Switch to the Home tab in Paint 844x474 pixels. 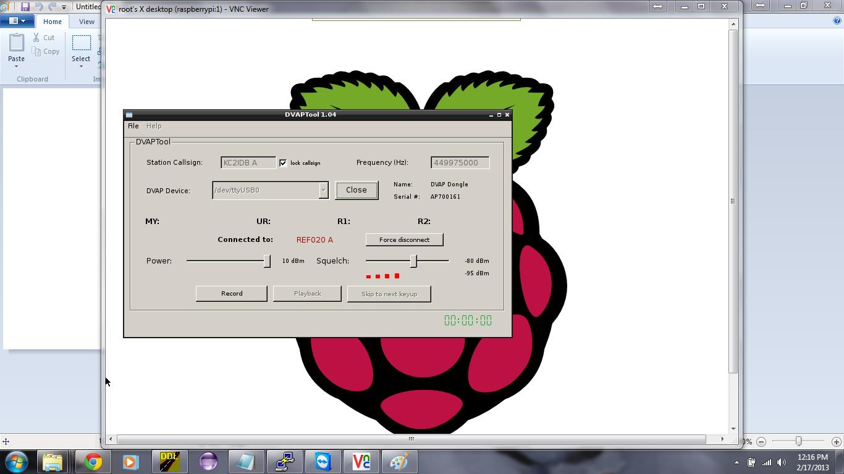tap(53, 22)
